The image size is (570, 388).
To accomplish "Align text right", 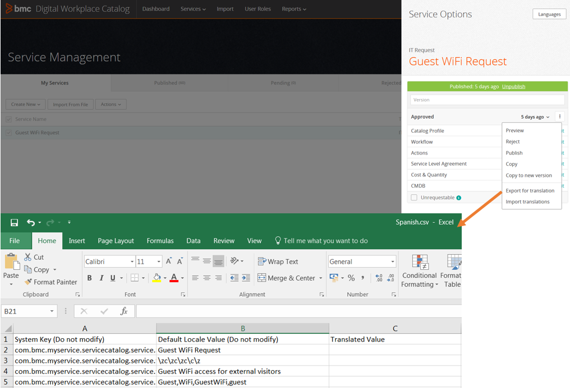I will pyautogui.click(x=218, y=278).
